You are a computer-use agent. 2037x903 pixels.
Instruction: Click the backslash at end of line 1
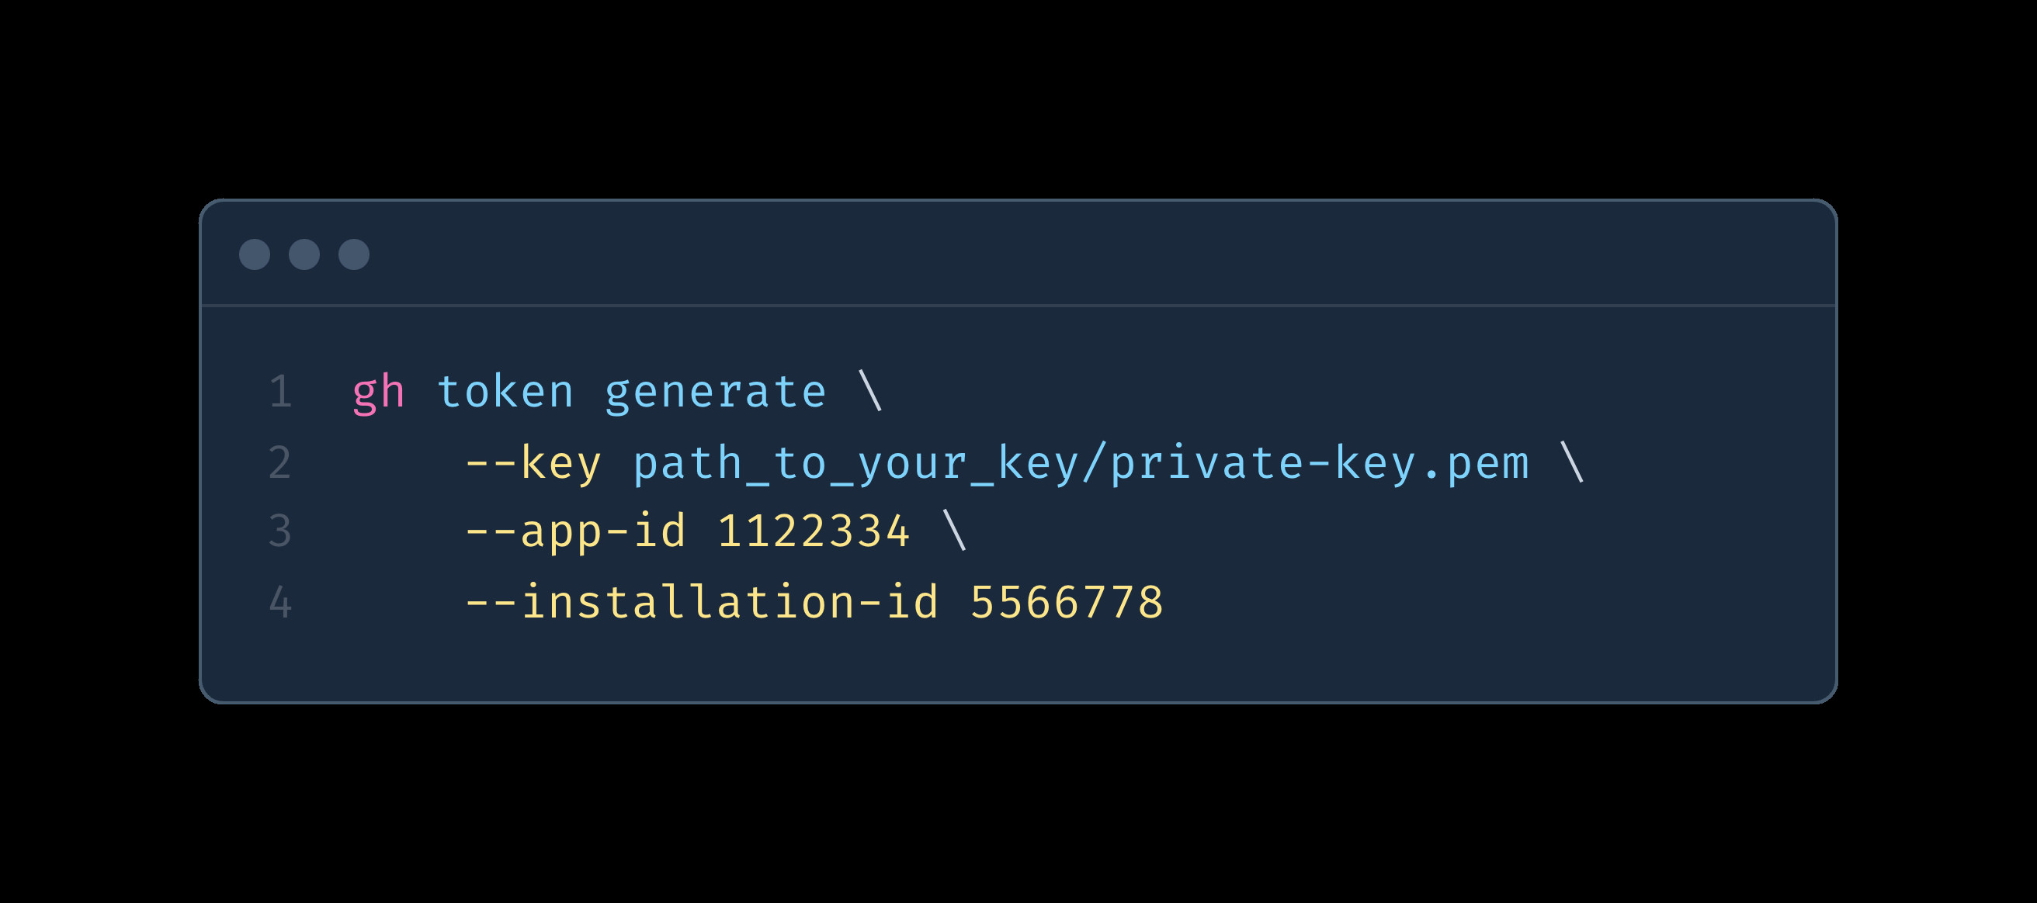pos(871,391)
